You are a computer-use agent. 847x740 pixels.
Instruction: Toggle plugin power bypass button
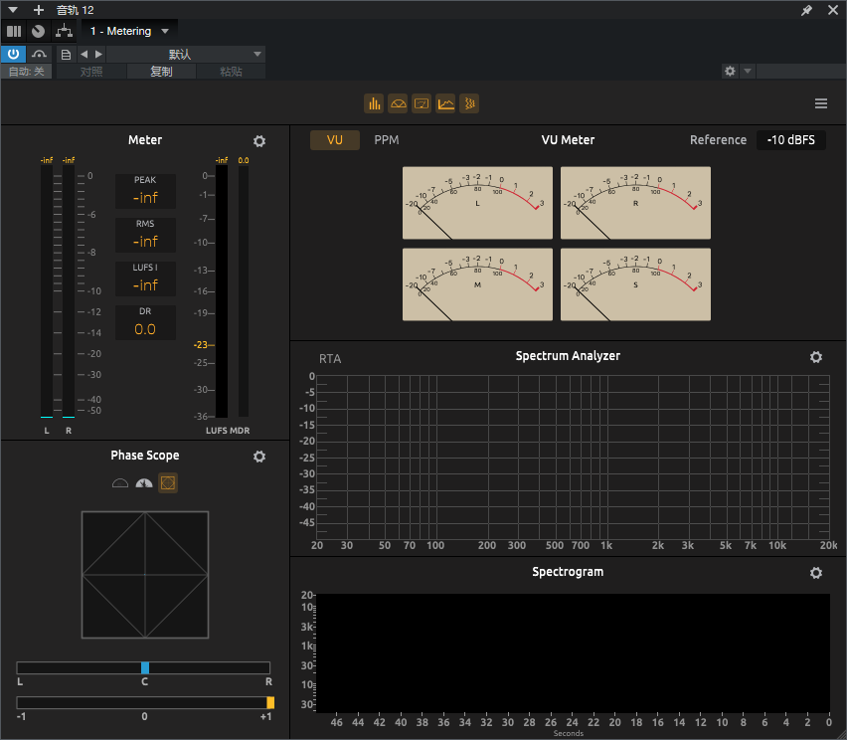[14, 54]
